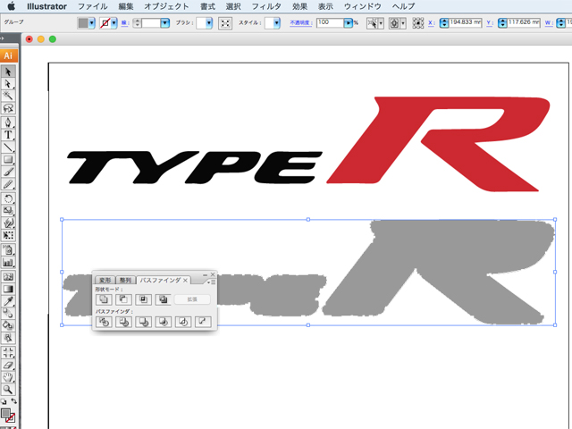The height and width of the screenshot is (429, 572).
Task: Apply Add to Shape Area mode
Action: click(x=104, y=299)
